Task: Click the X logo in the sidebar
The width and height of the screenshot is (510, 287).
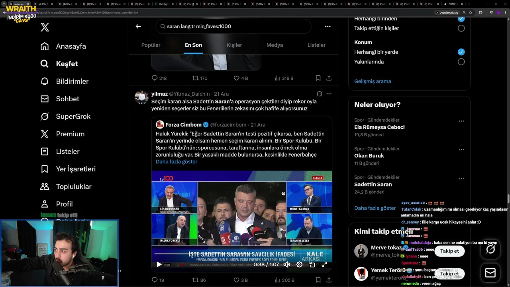Action: tap(45, 27)
